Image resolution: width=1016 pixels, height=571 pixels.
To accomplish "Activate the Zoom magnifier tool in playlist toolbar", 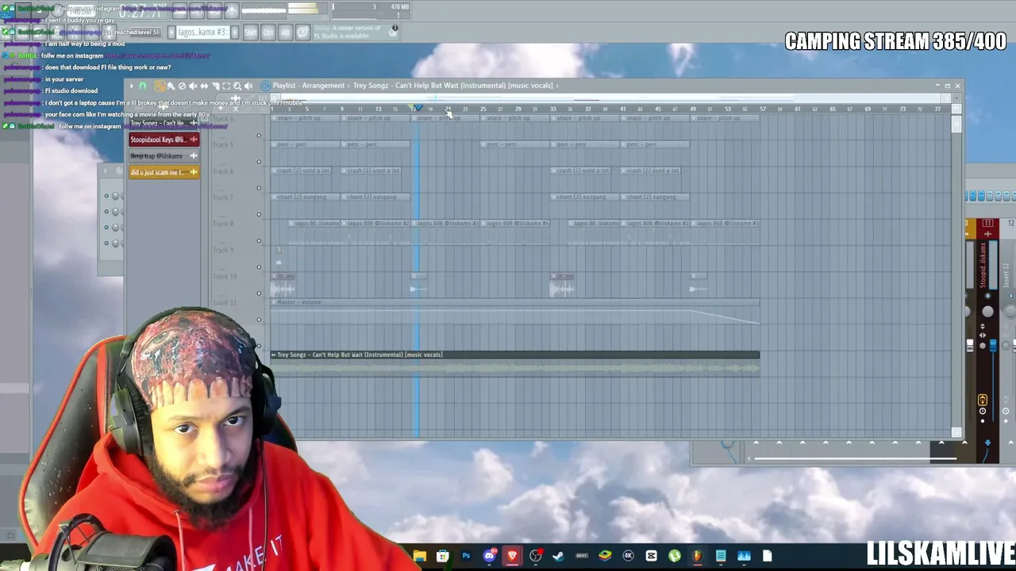I will pyautogui.click(x=237, y=86).
